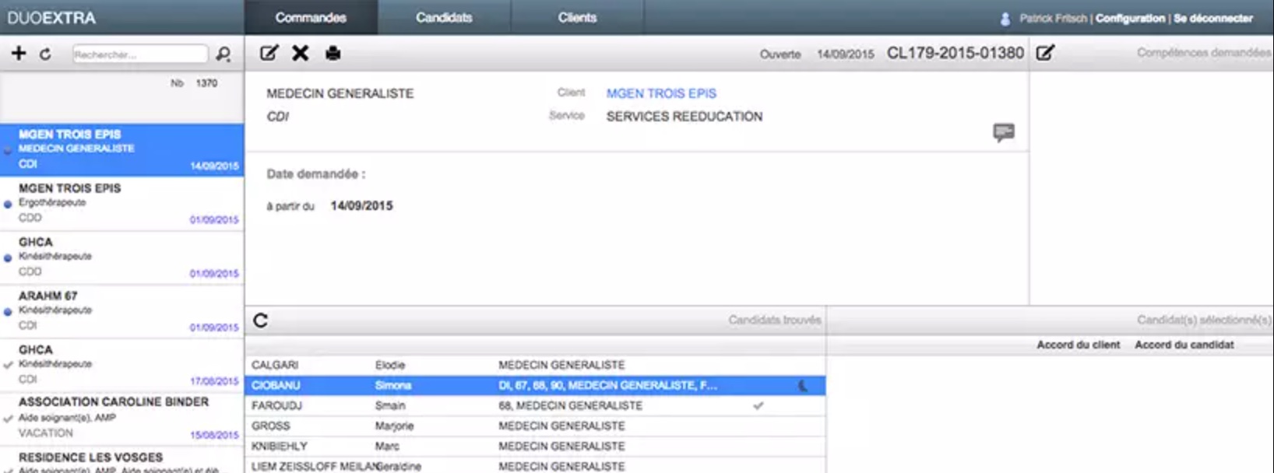Click the refresh icon beside search field
The image size is (1274, 473).
click(45, 54)
